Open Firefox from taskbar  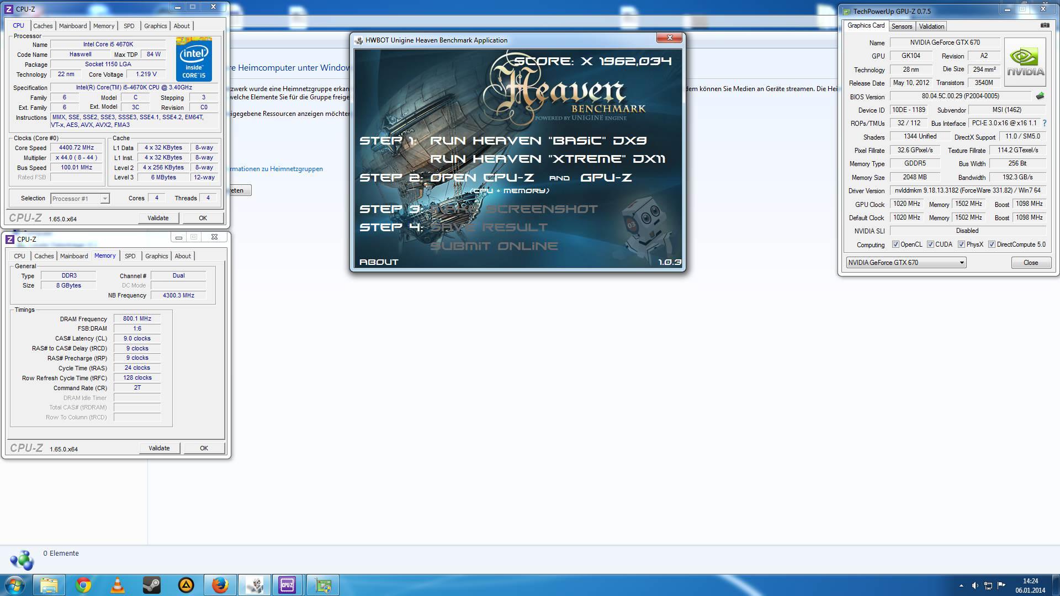pos(220,585)
